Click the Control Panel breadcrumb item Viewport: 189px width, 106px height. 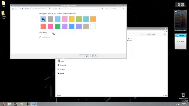point(29,9)
